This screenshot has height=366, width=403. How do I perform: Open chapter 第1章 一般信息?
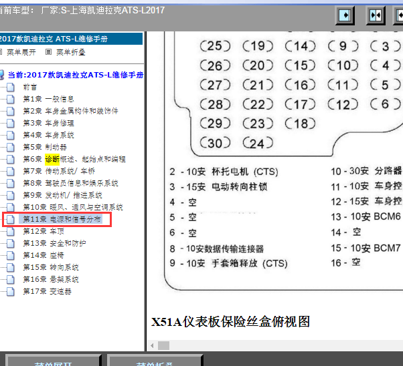(x=49, y=99)
